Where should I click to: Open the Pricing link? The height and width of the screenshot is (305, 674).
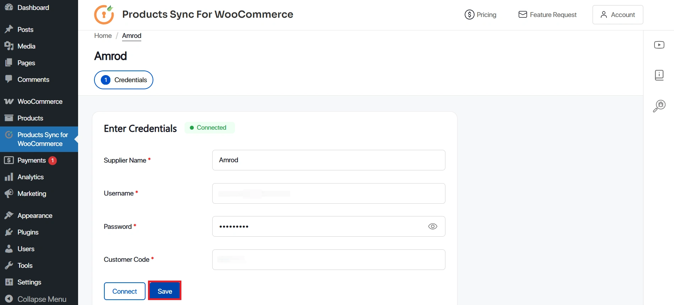point(481,15)
